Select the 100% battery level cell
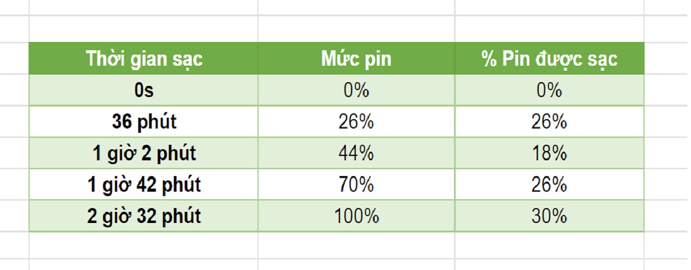691x270 pixels. [x=356, y=216]
